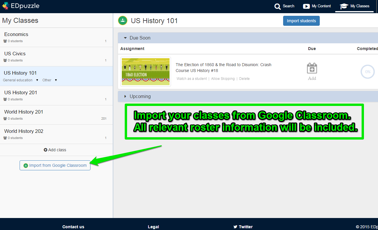Click Allow Skipping link
This screenshot has width=378, height=230.
tap(223, 79)
